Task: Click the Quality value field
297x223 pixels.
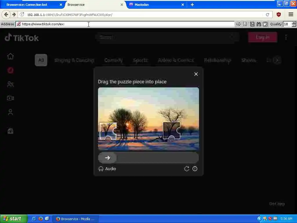Action: click(287, 24)
